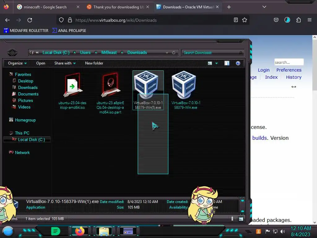Open the Preferences link on VirtualBox page
317x238 pixels.
click(289, 70)
